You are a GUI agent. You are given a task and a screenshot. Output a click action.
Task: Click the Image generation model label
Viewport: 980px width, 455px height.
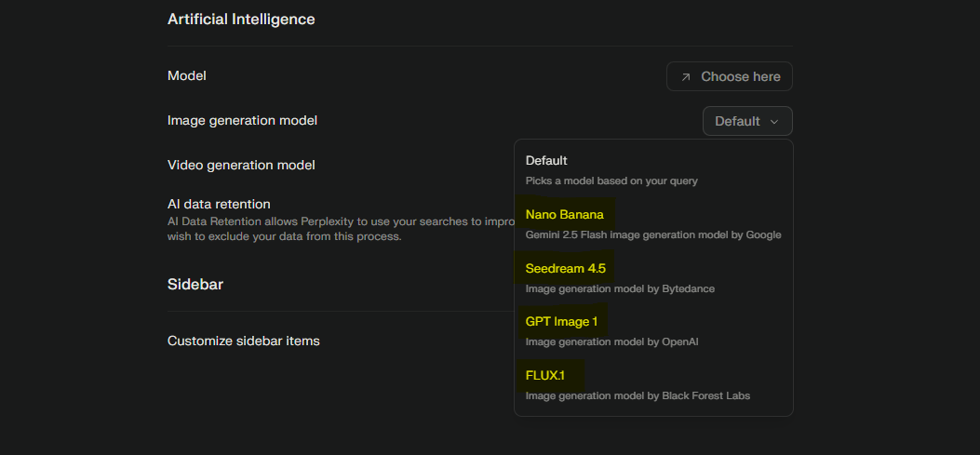click(x=242, y=120)
